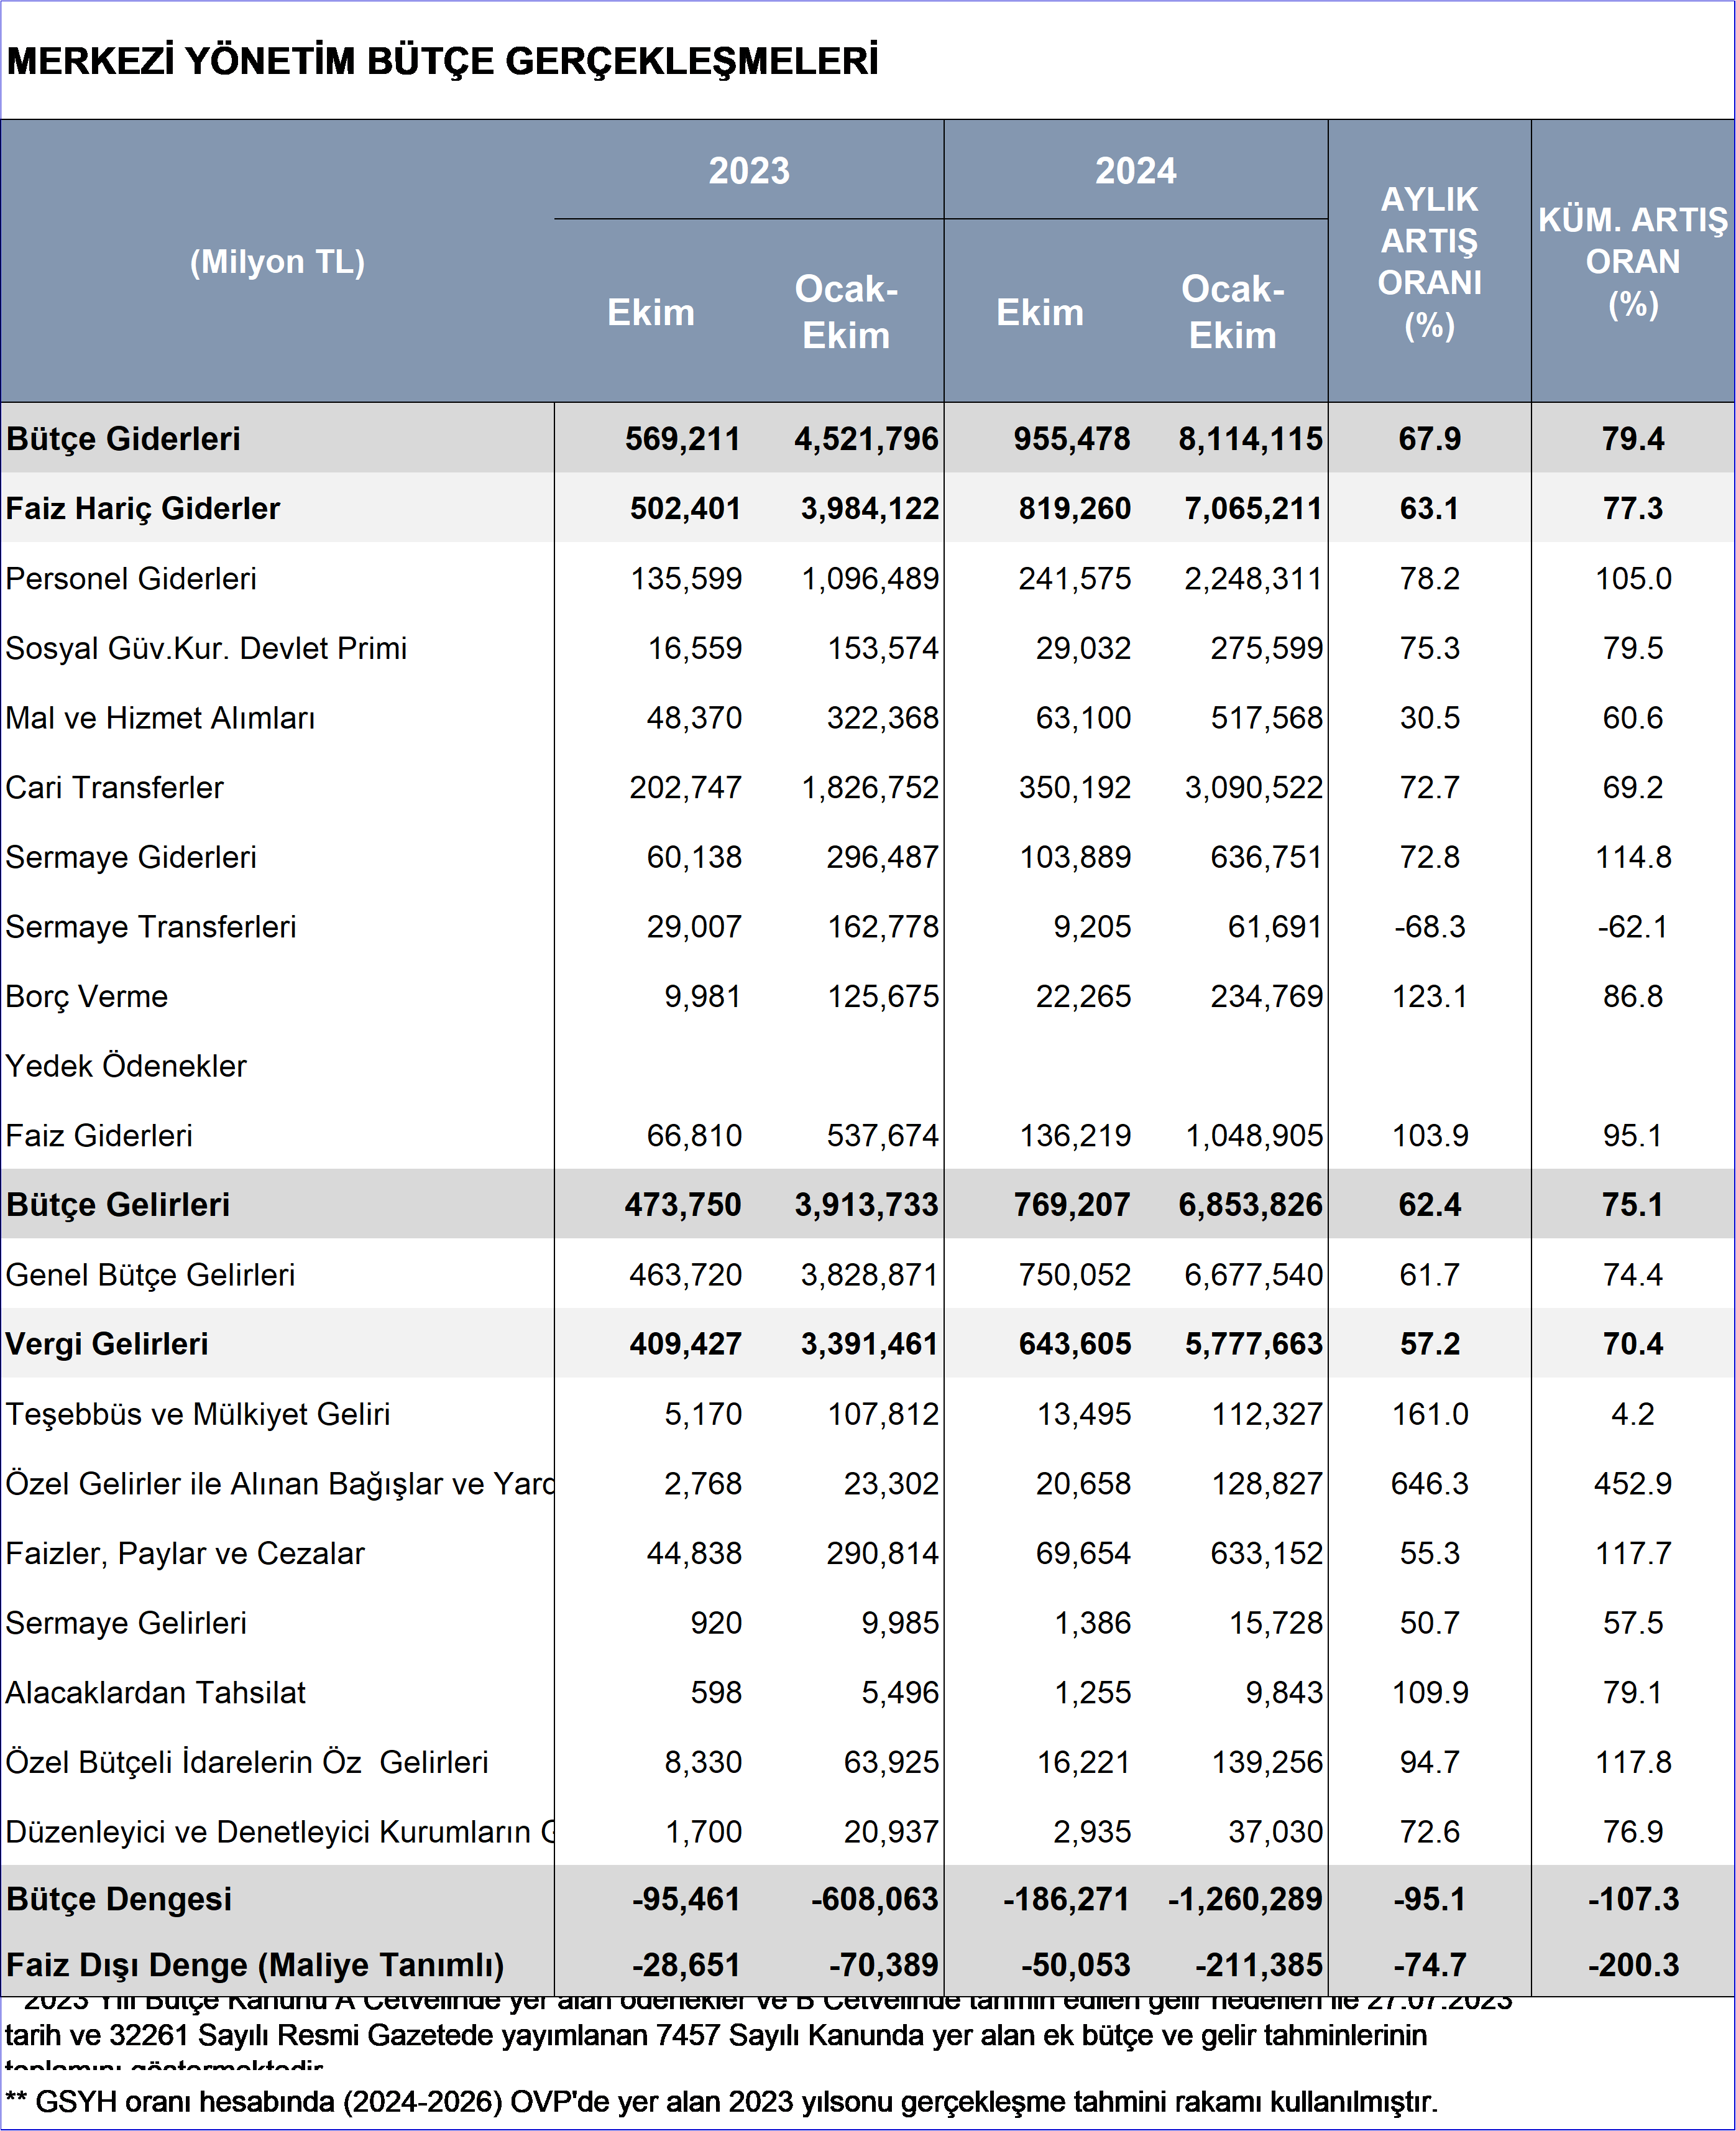This screenshot has height=2131, width=1736.
Task: Click 'Düzenleyici ve Denetleyici Kurumların' label
Action: tap(280, 1831)
